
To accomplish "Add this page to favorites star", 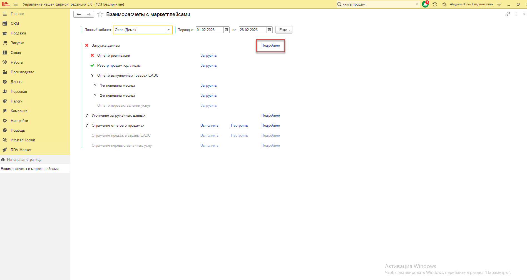I will point(100,14).
